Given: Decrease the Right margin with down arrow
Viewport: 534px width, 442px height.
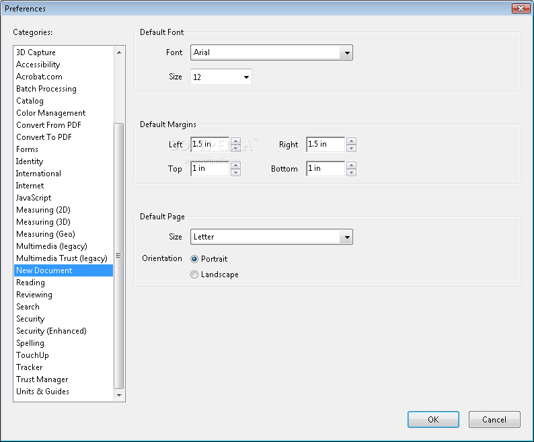Looking at the screenshot, I should coord(352,148).
